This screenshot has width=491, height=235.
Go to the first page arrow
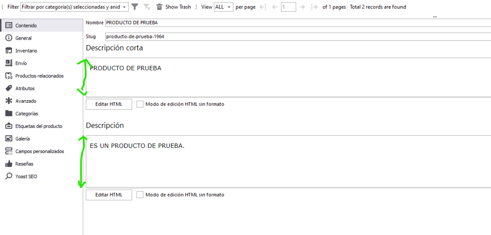click(x=263, y=7)
